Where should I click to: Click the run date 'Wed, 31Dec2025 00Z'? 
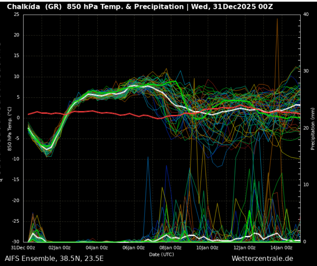point(232,7)
